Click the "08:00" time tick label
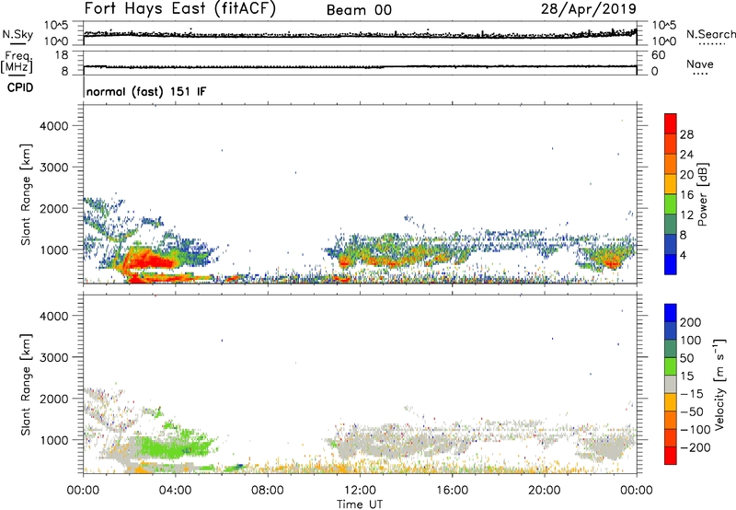Viewport: 736px width, 510px height. 268,491
